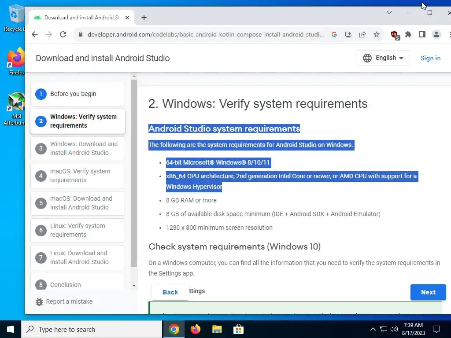Close the Android Studio tab

click(127, 18)
